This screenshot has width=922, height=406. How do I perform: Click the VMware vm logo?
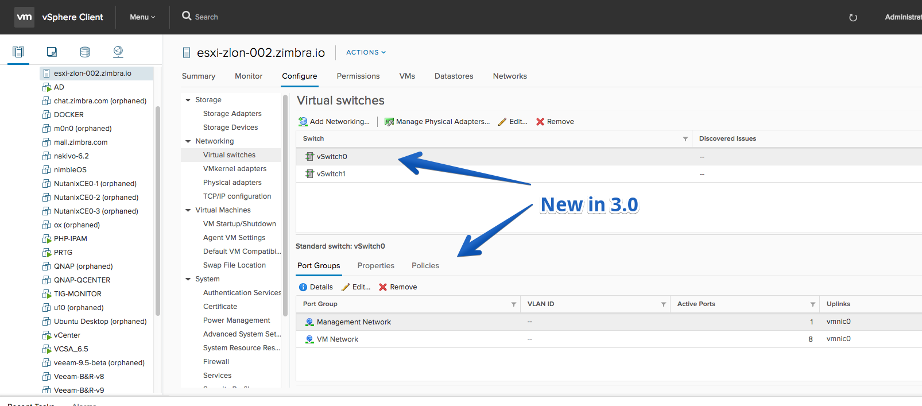[24, 17]
